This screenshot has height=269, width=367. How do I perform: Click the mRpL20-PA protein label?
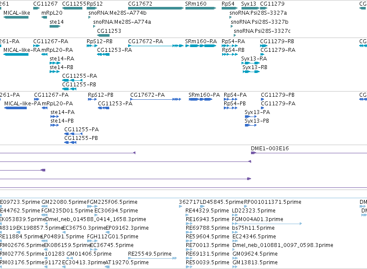click(57, 103)
